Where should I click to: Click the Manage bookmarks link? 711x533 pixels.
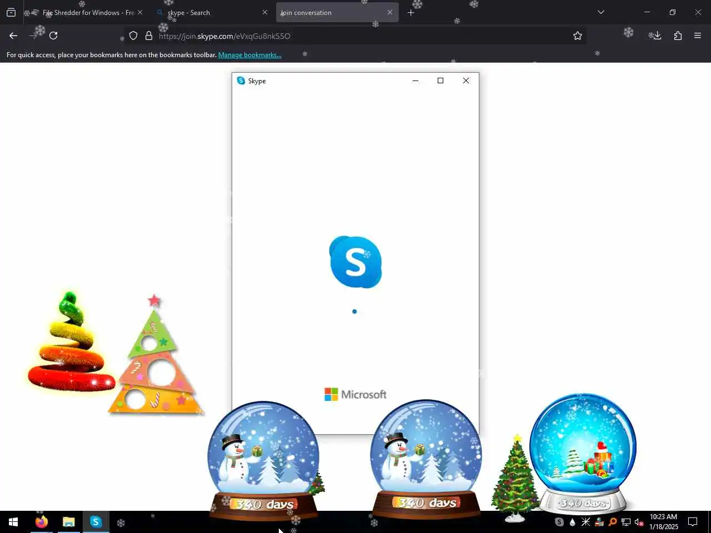(x=250, y=55)
